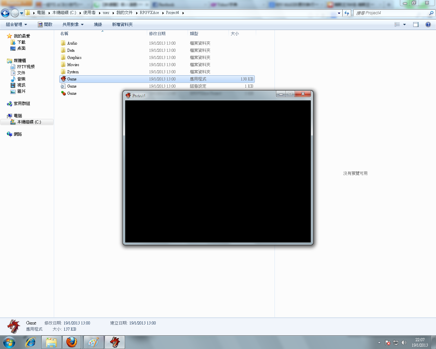Select the Audio folder icon
This screenshot has height=349, width=436.
tap(63, 43)
